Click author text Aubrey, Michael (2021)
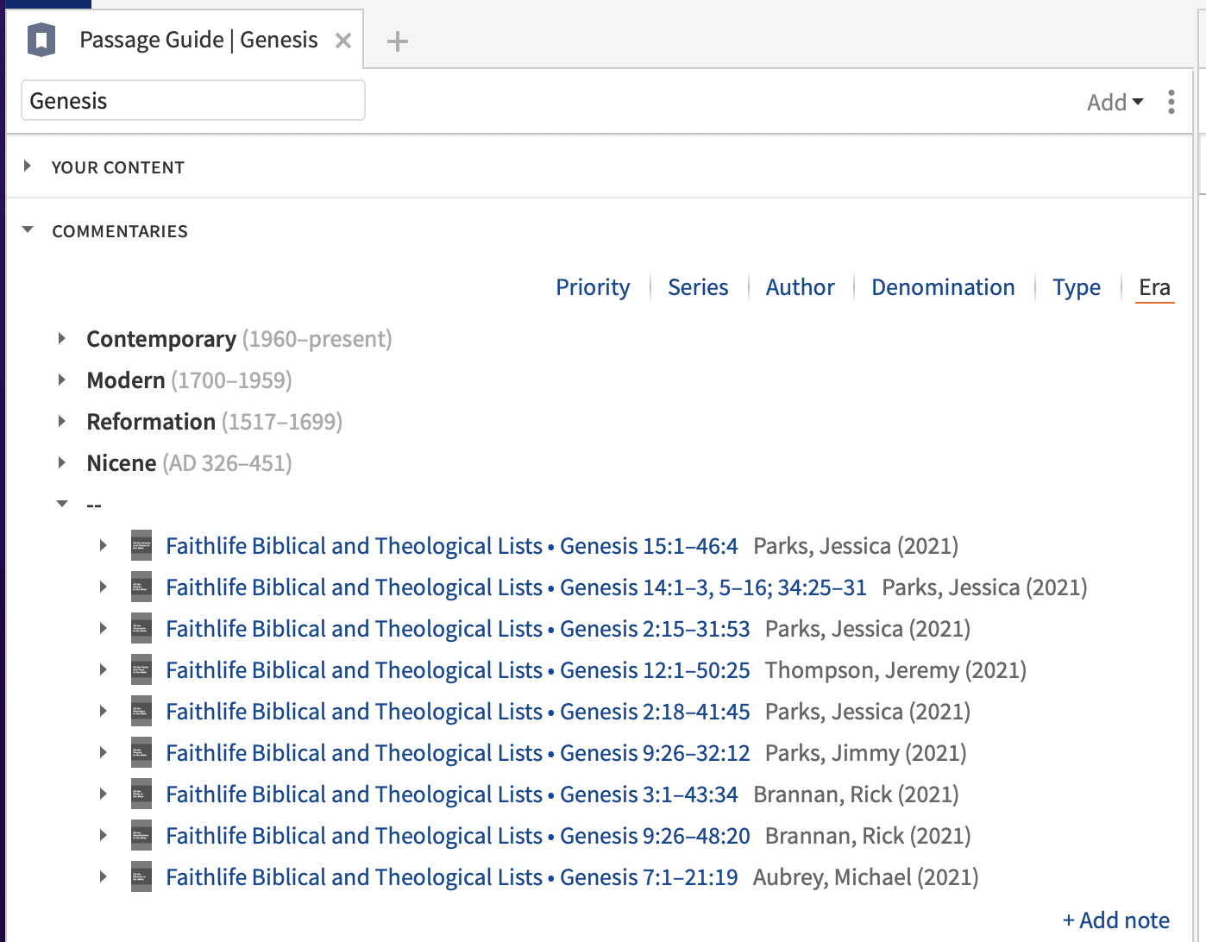Image resolution: width=1206 pixels, height=942 pixels. click(866, 877)
